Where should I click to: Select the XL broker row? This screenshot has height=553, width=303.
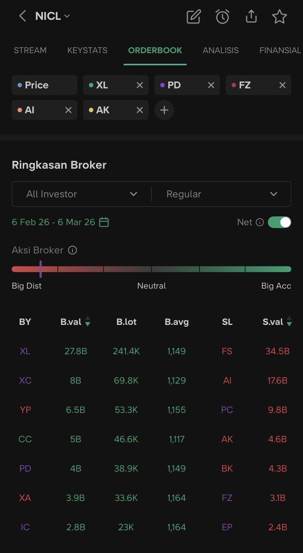[x=25, y=351]
